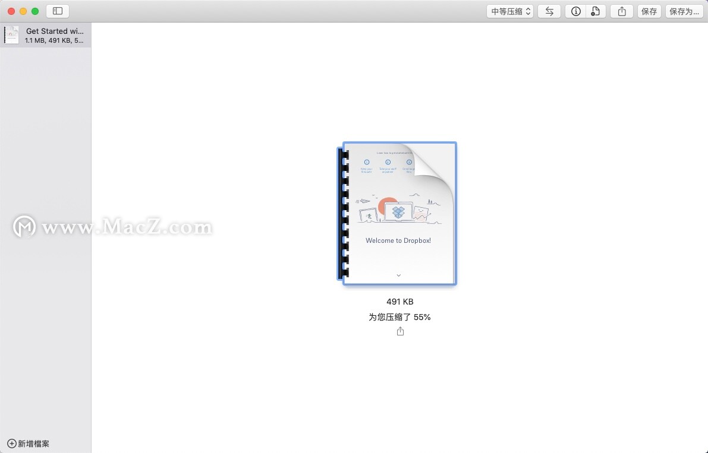The image size is (708, 453).
Task: Open the document settings gear icon
Action: coord(596,11)
